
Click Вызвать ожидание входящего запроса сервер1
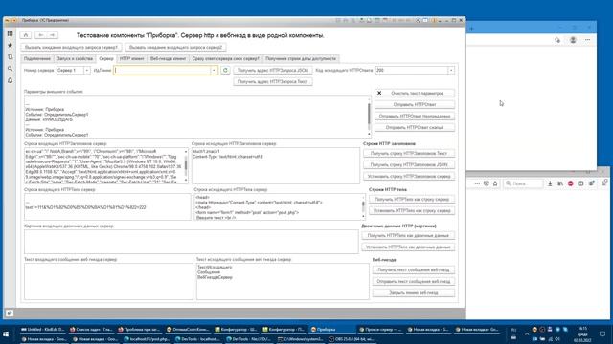pyautogui.click(x=71, y=47)
